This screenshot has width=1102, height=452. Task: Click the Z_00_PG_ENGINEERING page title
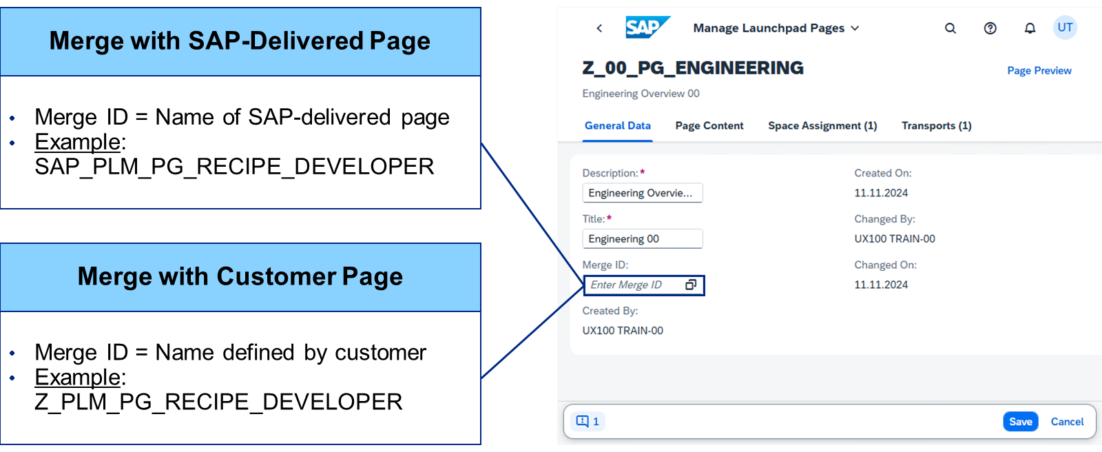(x=693, y=68)
